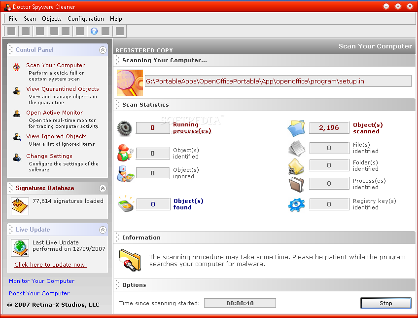Click the 'REGISTERED COPY' label
Viewport: 418px width, 318px height.
click(144, 50)
